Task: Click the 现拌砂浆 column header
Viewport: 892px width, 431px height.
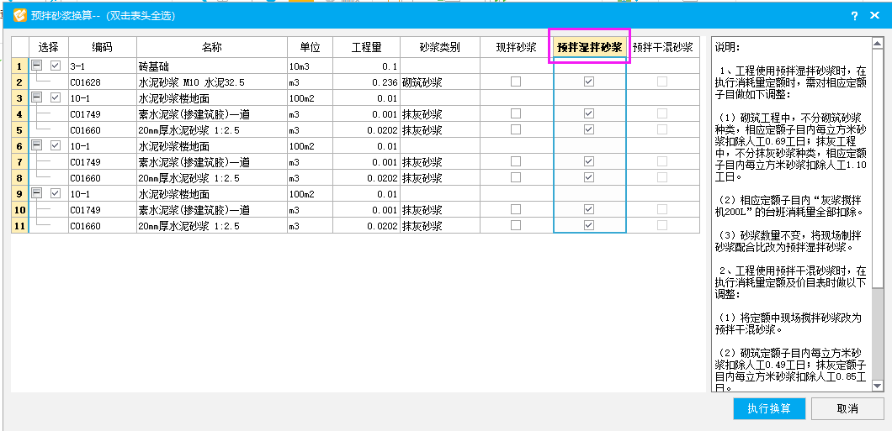Action: [516, 48]
